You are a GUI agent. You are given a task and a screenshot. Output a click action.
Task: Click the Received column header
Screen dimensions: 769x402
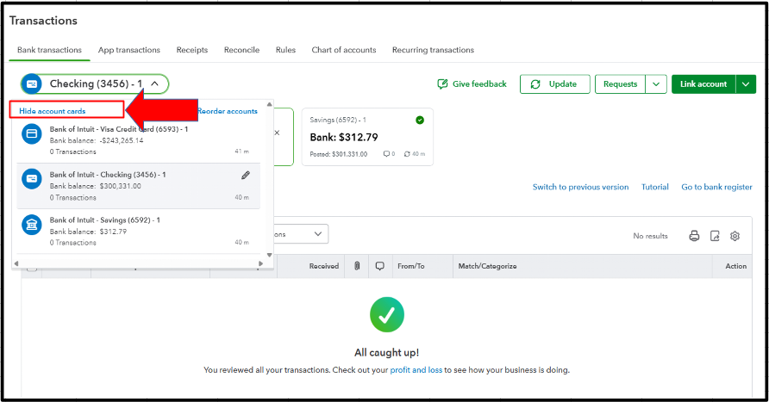pyautogui.click(x=323, y=266)
